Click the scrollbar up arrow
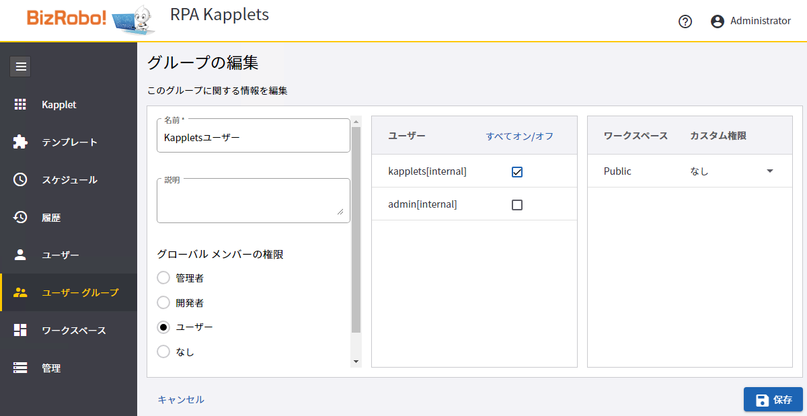This screenshot has height=416, width=807. coord(356,121)
